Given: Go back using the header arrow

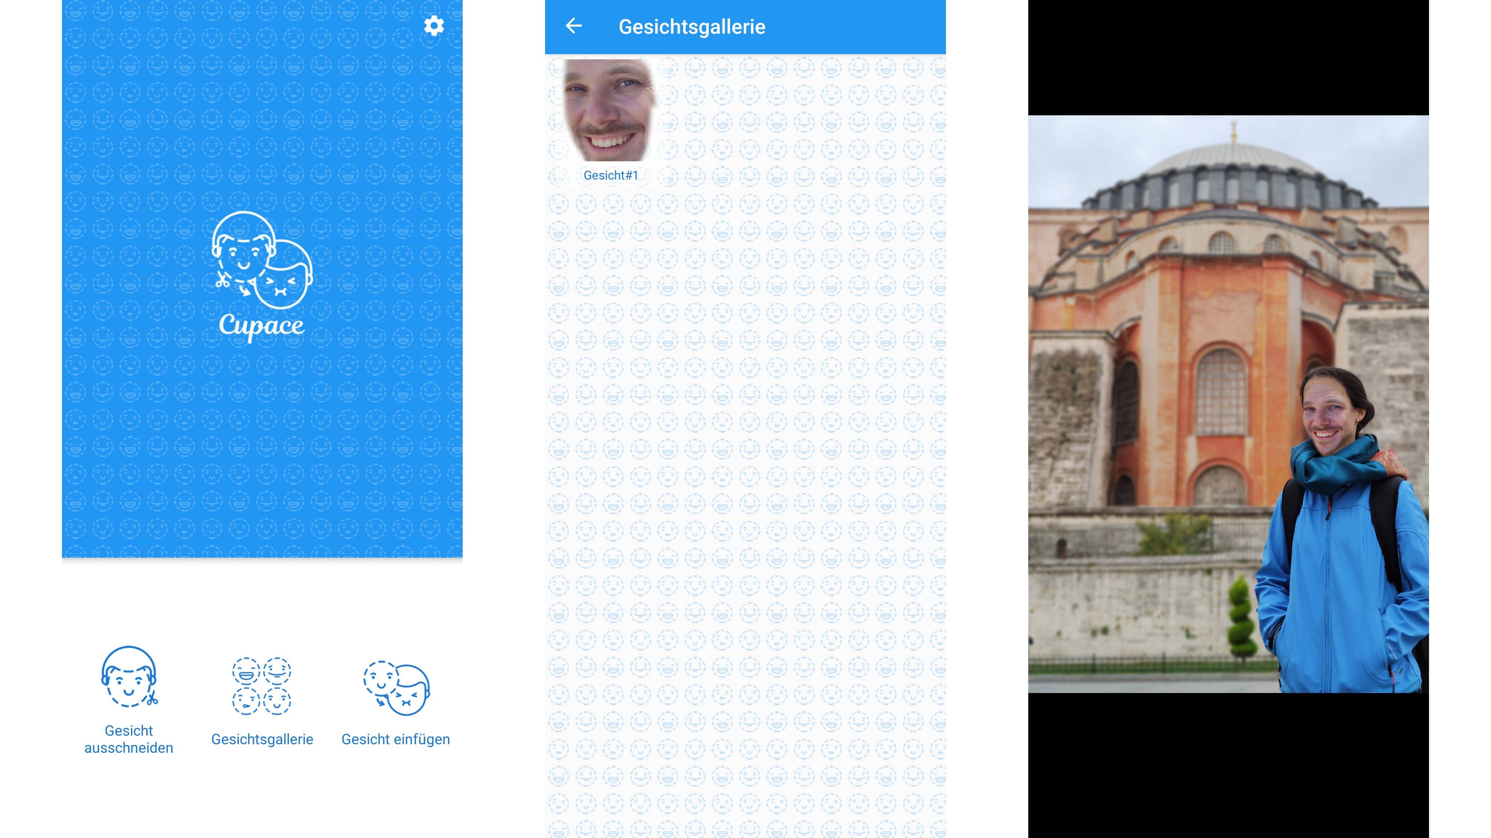Looking at the screenshot, I should coord(573,26).
